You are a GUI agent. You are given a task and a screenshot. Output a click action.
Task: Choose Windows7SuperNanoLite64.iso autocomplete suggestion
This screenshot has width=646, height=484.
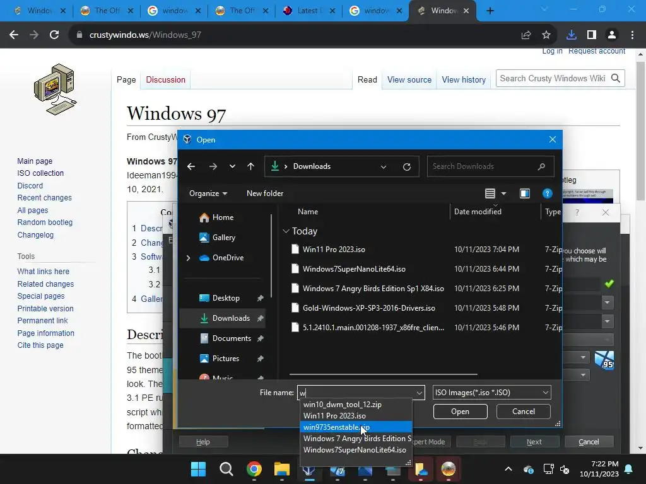tap(356, 450)
